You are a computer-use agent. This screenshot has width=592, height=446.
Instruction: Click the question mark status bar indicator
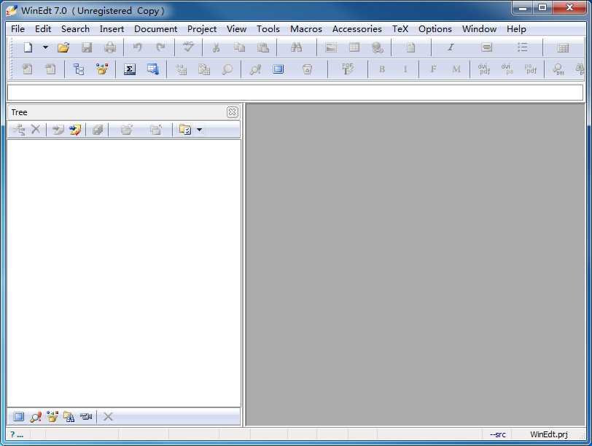(x=17, y=434)
